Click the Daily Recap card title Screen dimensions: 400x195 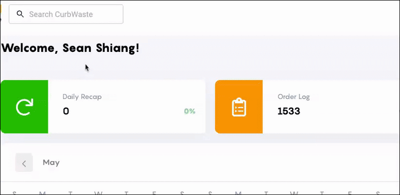(82, 97)
